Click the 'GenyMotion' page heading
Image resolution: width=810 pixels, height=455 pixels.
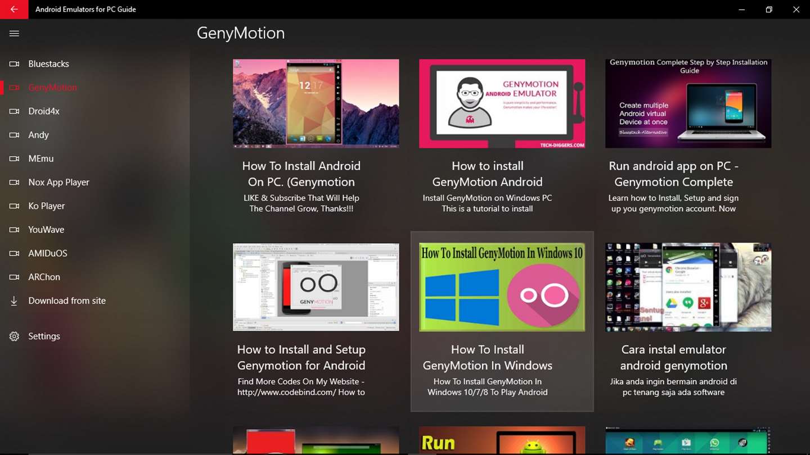tap(241, 33)
